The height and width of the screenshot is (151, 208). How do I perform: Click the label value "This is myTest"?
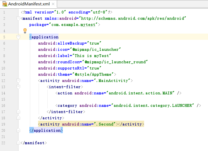tap(92, 56)
